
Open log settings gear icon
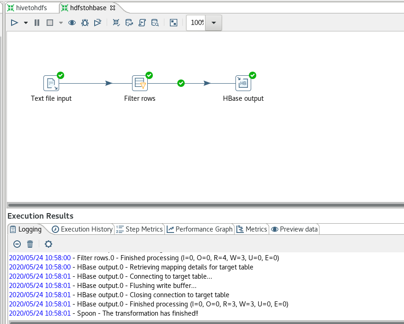48,244
